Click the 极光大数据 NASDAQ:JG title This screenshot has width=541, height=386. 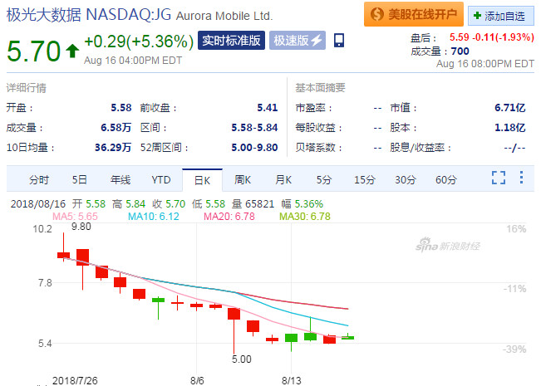[x=89, y=15]
